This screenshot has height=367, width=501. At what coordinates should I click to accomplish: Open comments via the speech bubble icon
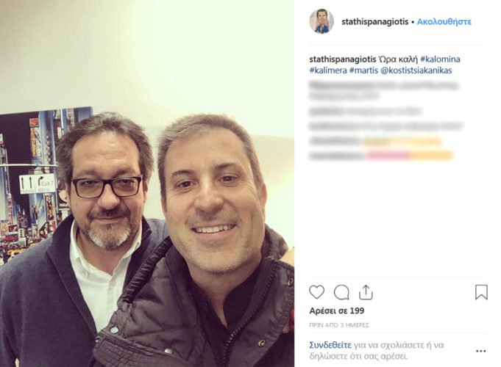click(x=341, y=292)
